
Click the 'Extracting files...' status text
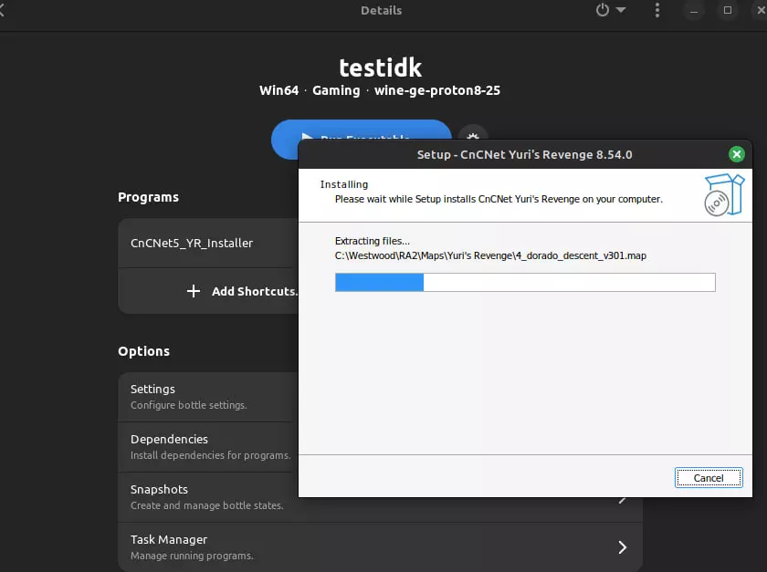pos(373,241)
